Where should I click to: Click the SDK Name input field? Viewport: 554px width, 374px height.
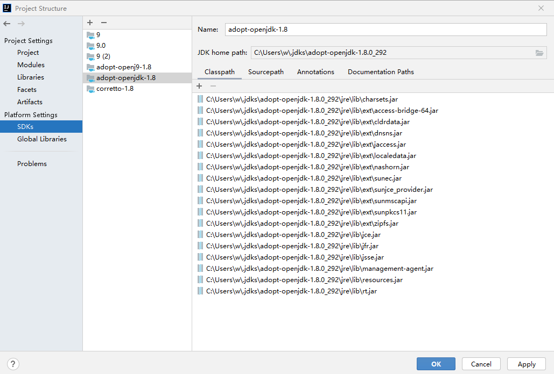click(386, 30)
